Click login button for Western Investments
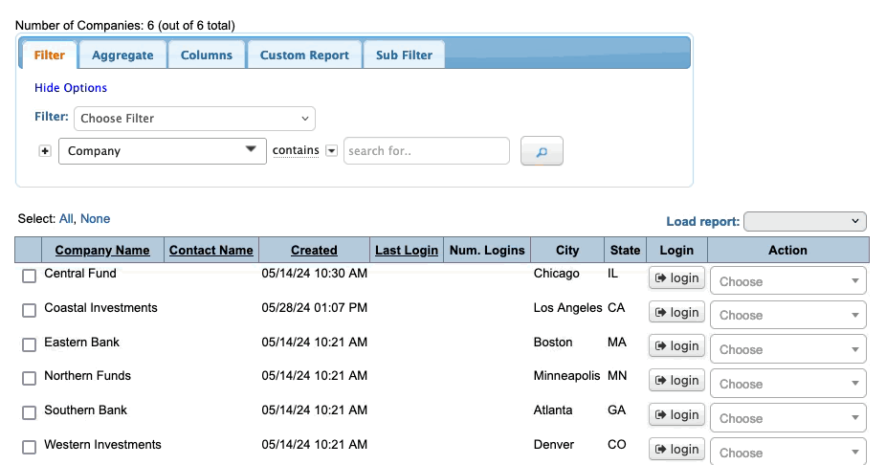 pyautogui.click(x=676, y=450)
